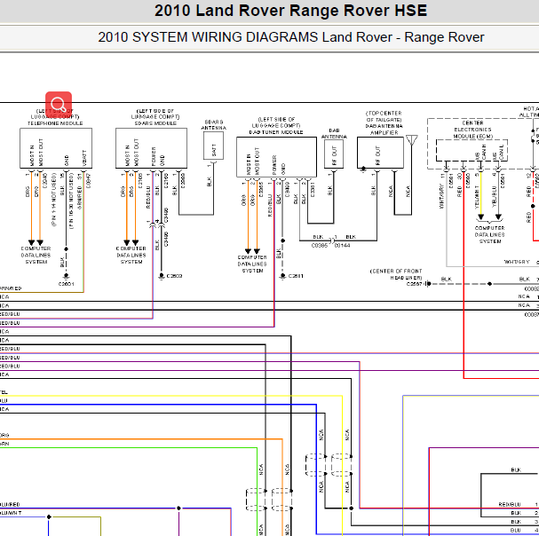The height and width of the screenshot is (536, 539).
Task: Click the C2601 ground connector label
Action: click(x=66, y=284)
